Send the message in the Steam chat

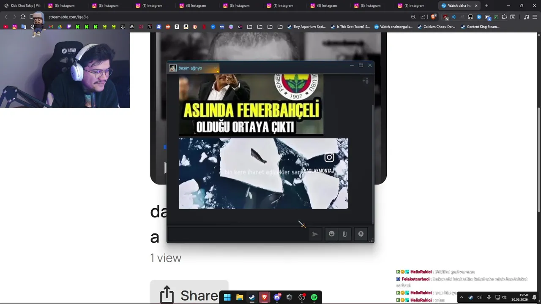point(315,234)
